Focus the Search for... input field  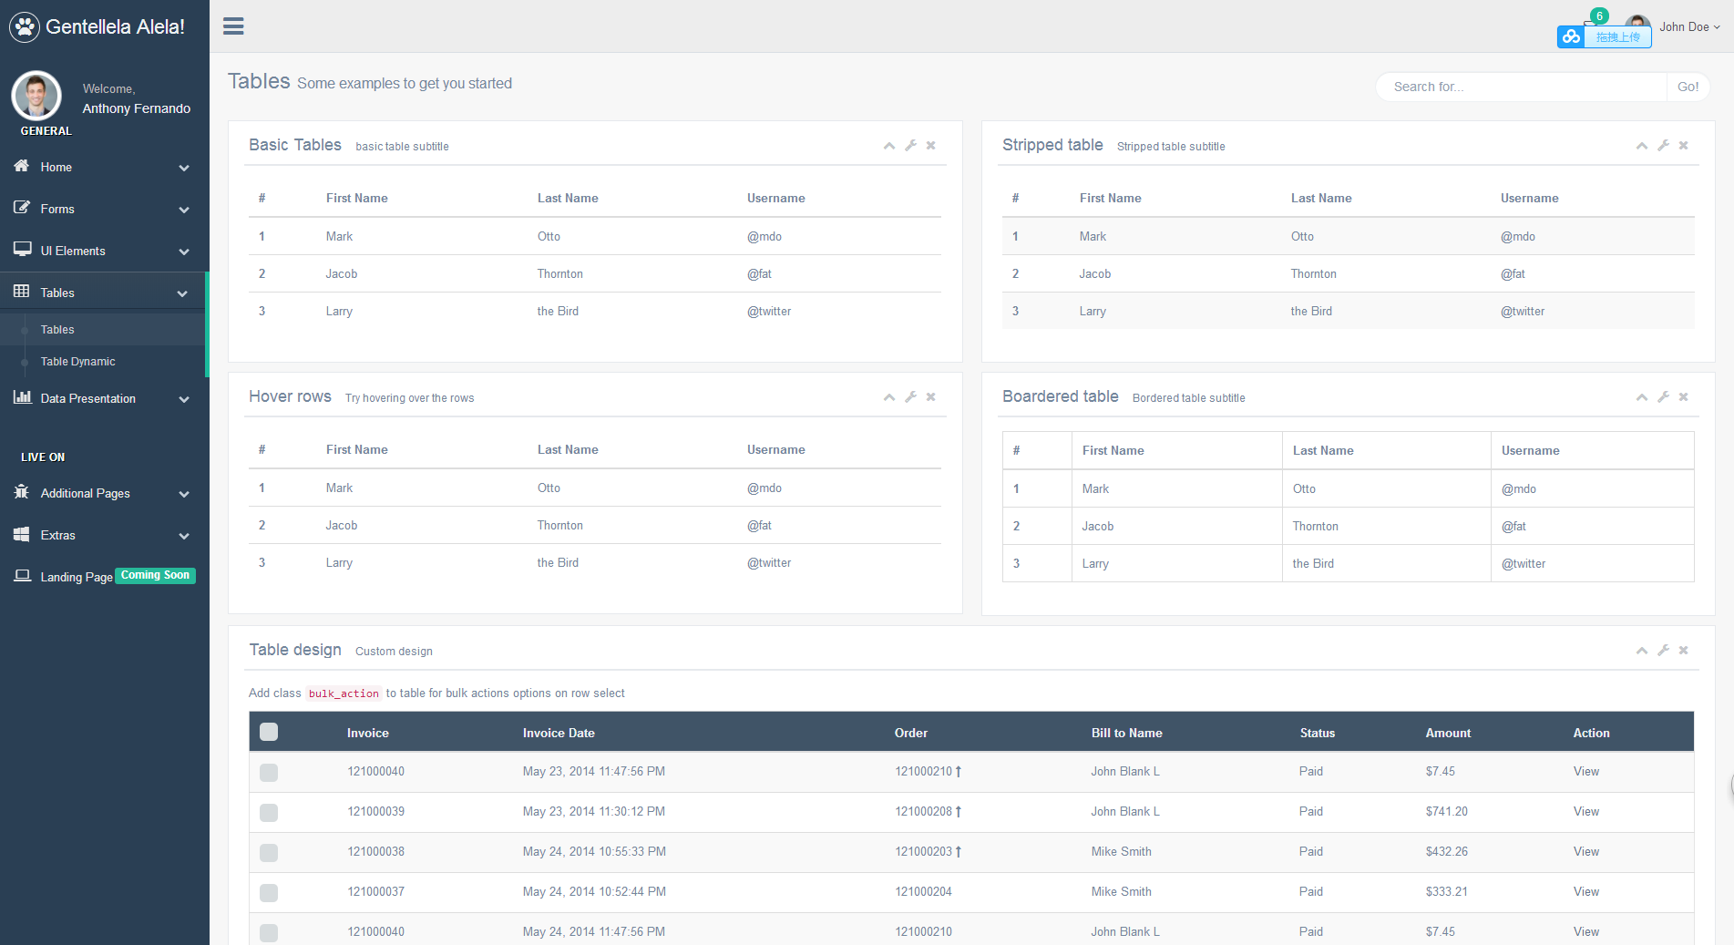[x=1521, y=87]
